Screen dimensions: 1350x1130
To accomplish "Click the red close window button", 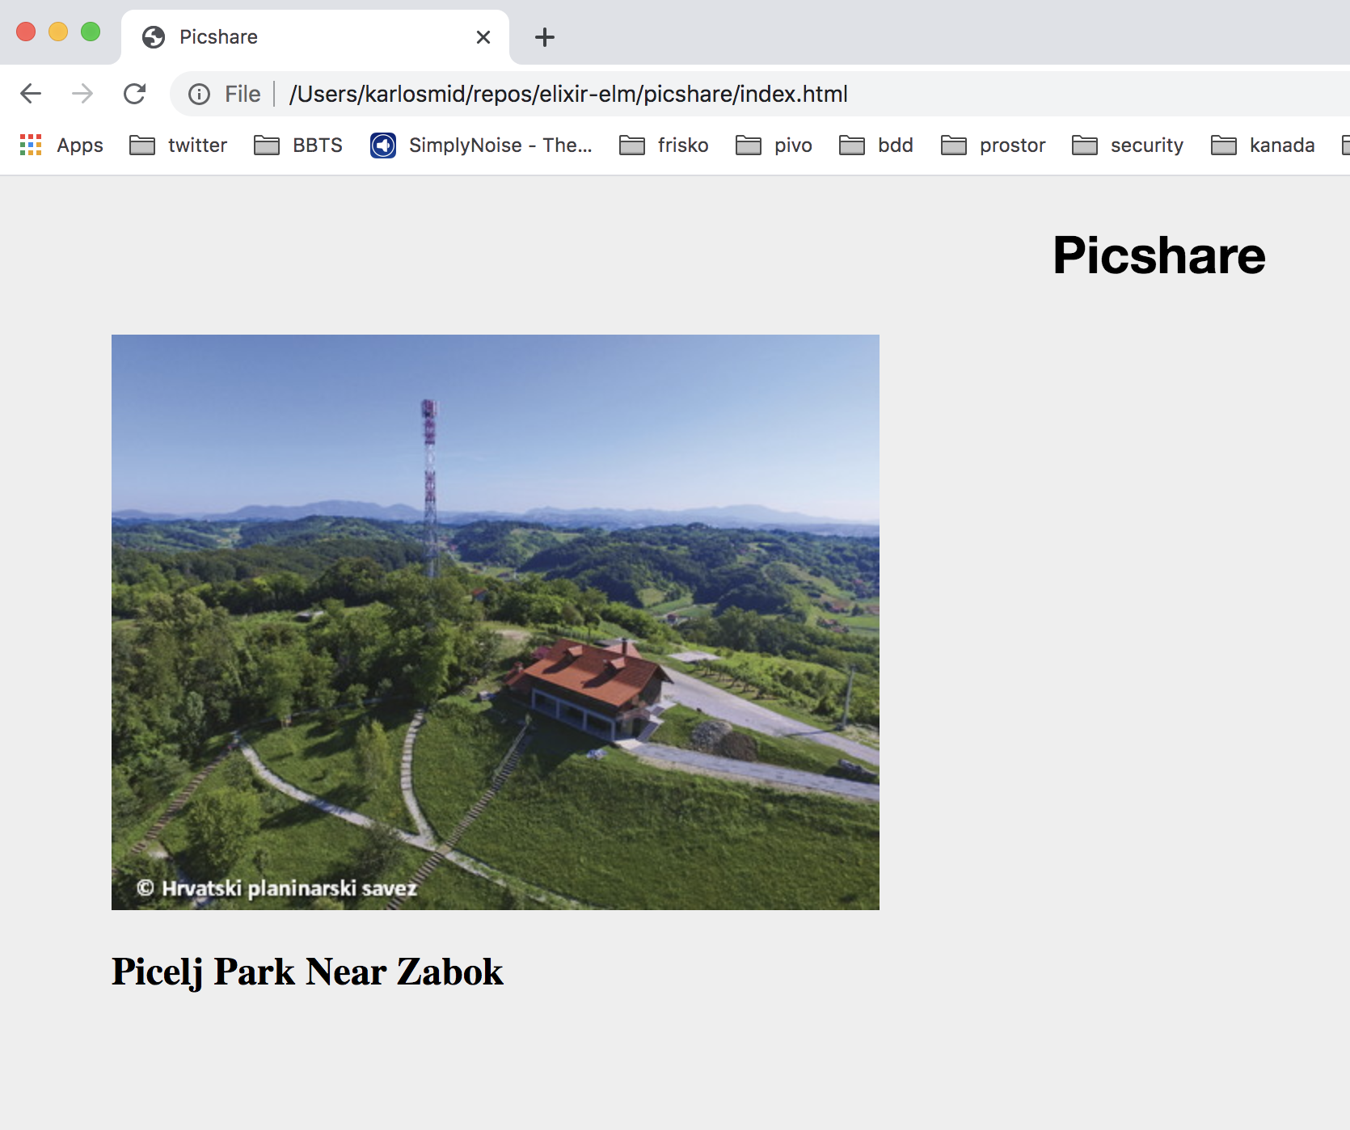I will 26,32.
